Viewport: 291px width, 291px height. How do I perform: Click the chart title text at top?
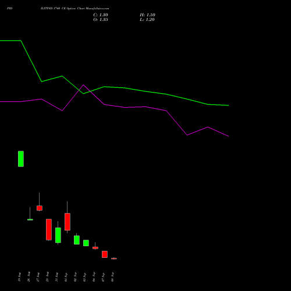point(75,9)
